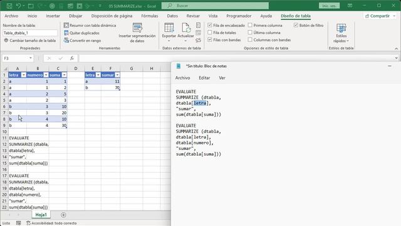Open the letra filter dropdown in column E
This screenshot has width=401, height=226.
pos(98,75)
